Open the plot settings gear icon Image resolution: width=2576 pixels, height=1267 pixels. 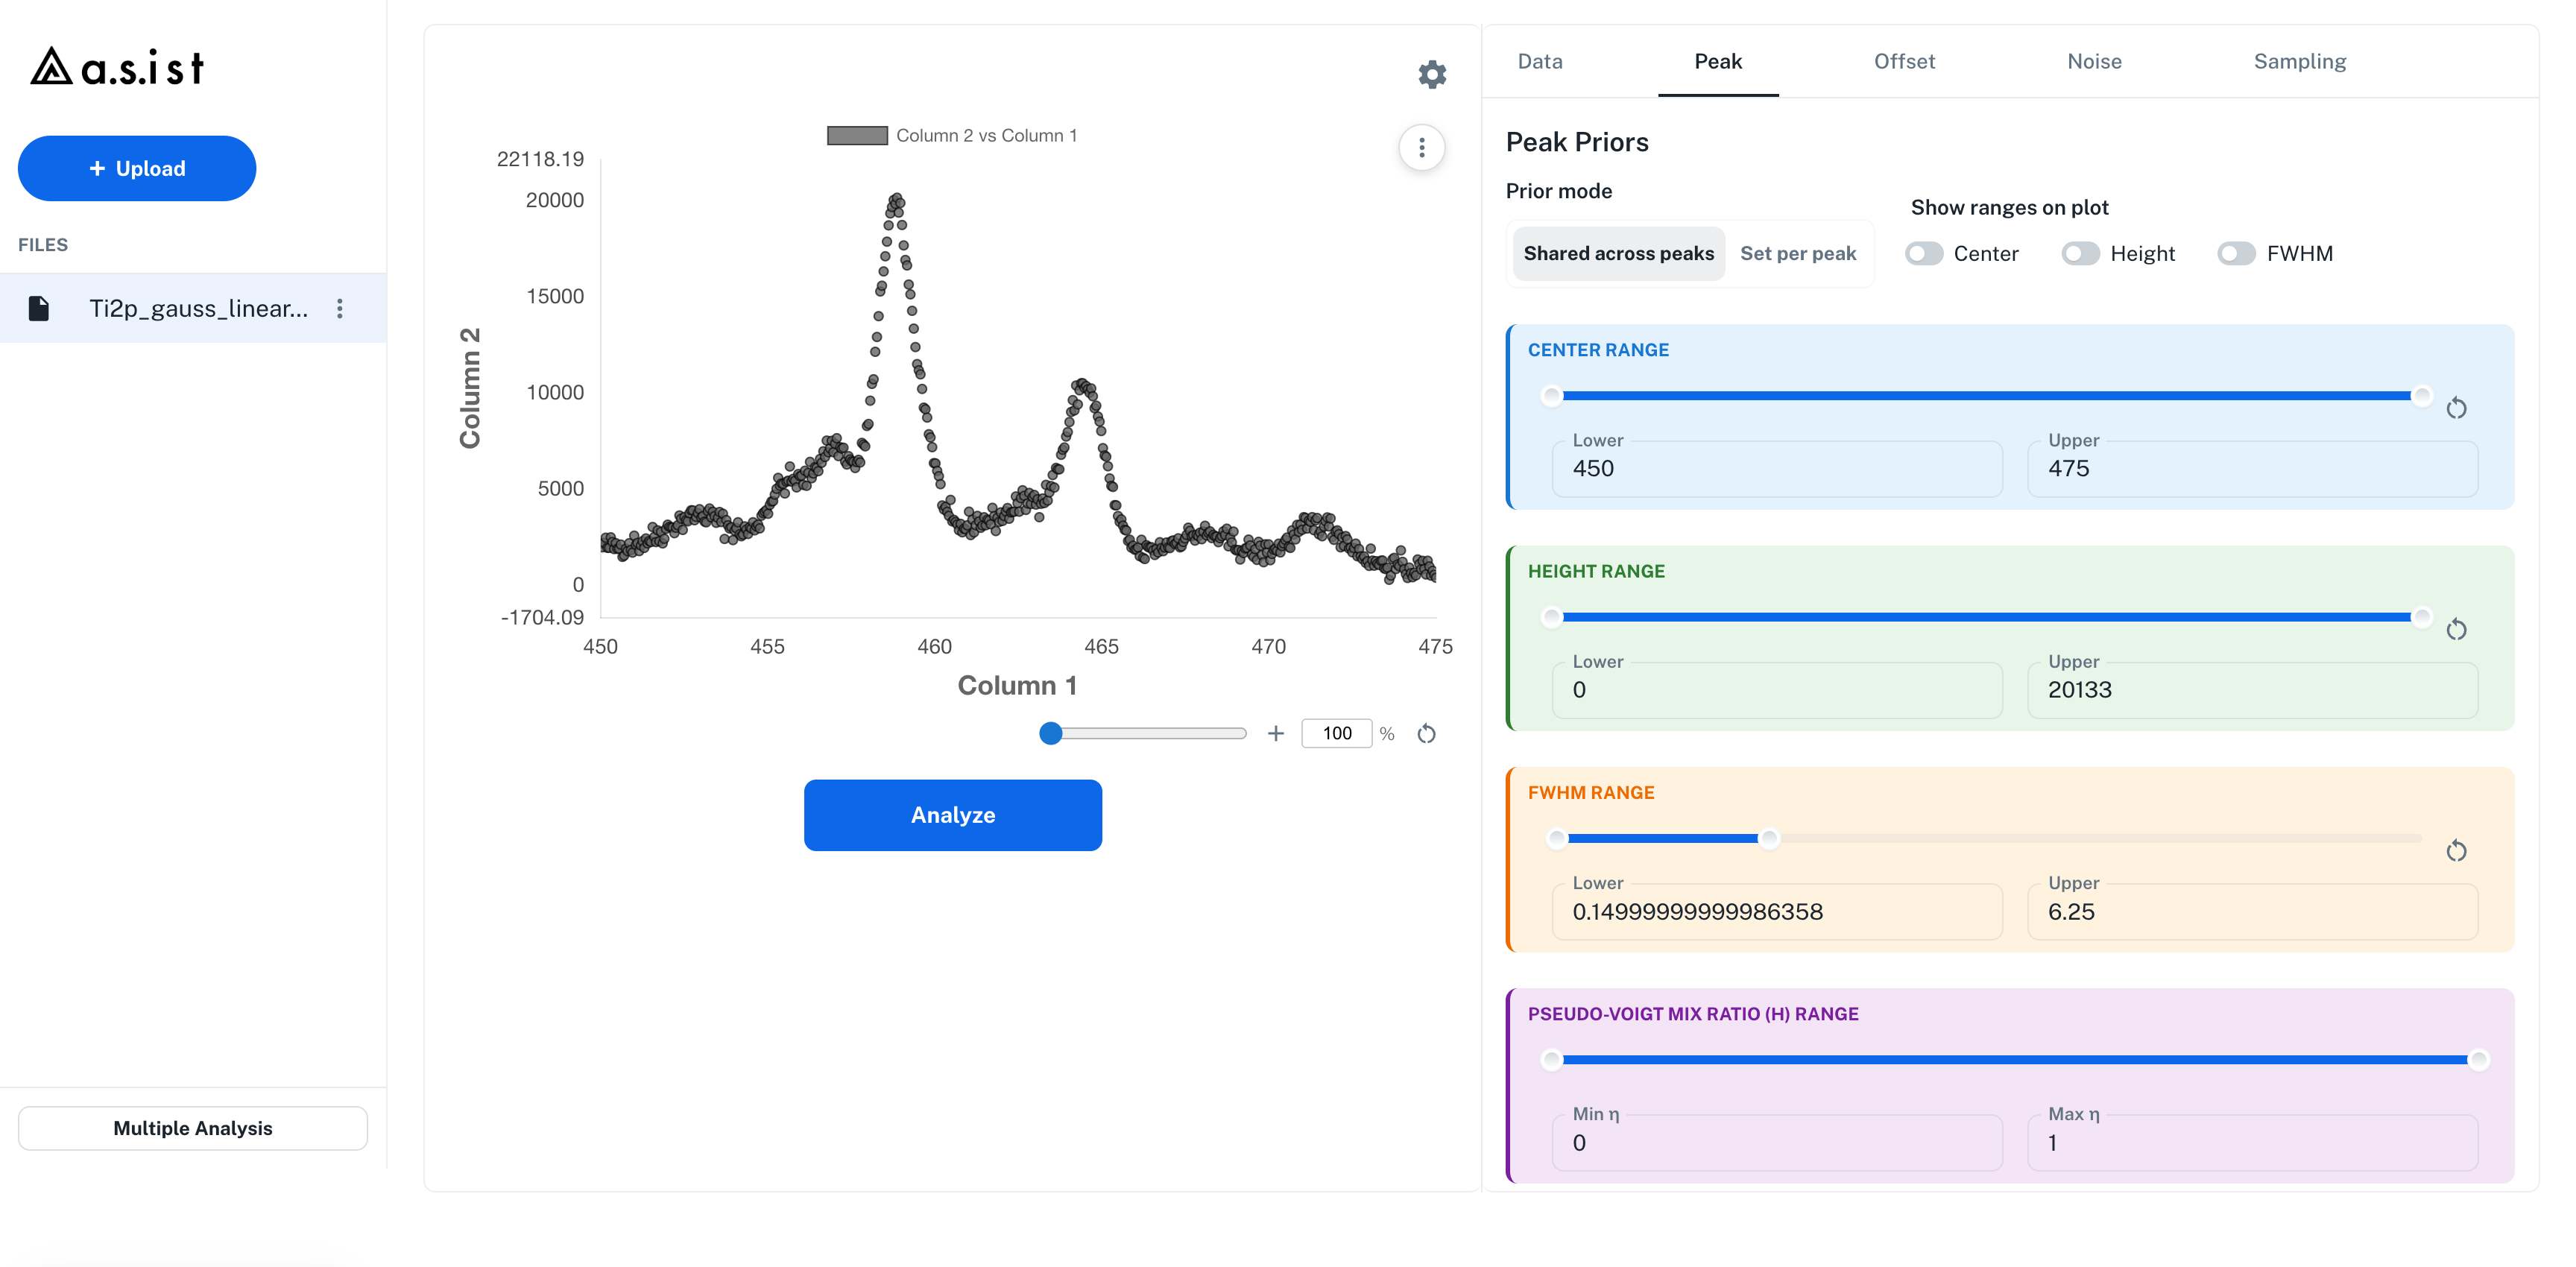[1432, 74]
